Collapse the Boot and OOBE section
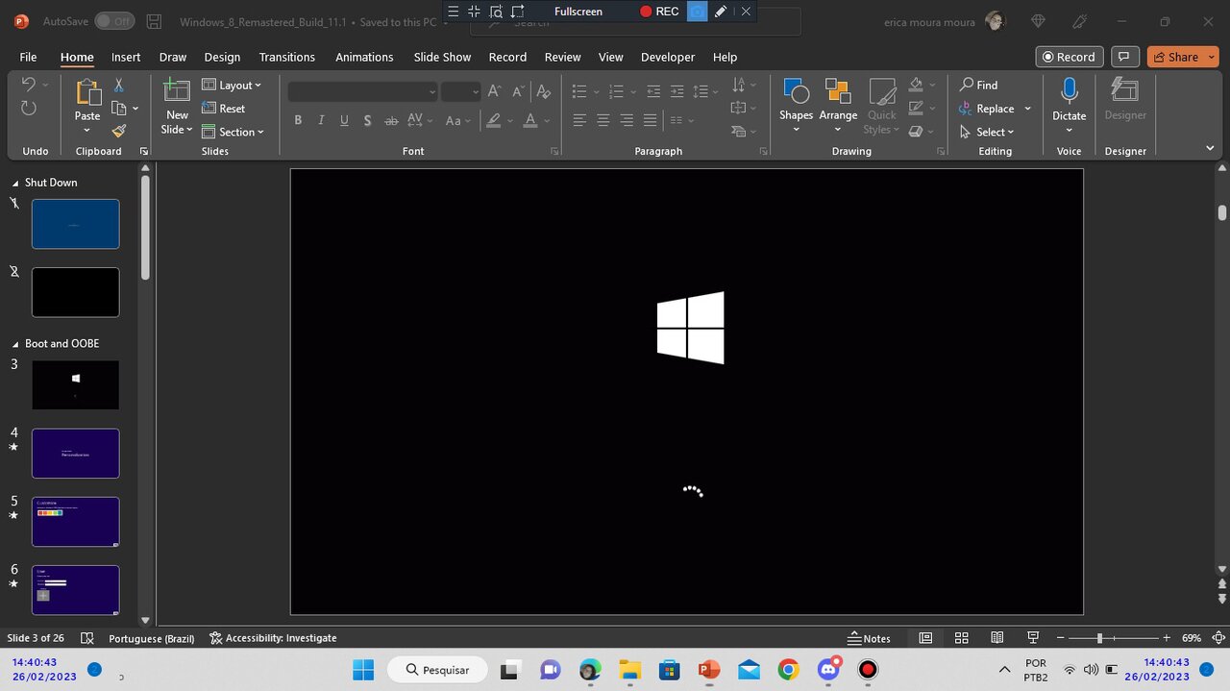Screen dimensions: 1230x691 [15, 343]
